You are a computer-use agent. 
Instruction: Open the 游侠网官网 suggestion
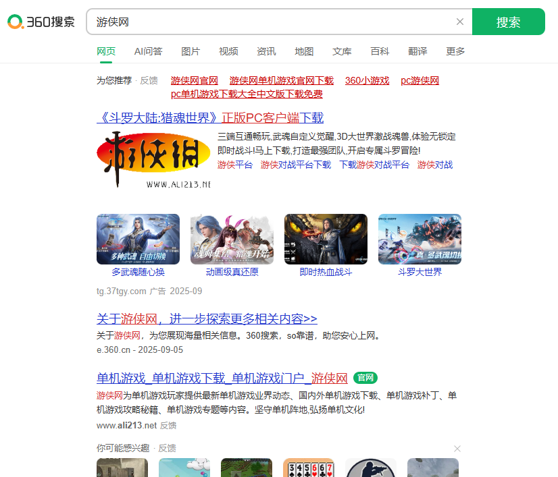tap(195, 80)
